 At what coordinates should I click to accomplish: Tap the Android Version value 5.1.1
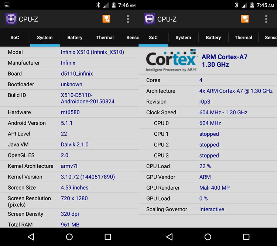click(66, 123)
